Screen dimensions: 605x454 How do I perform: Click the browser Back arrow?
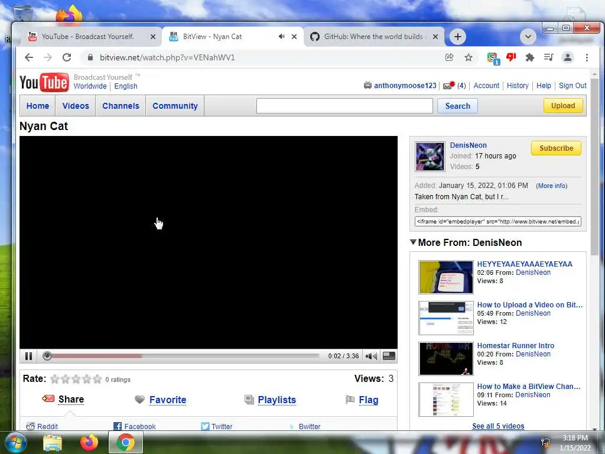click(x=29, y=57)
